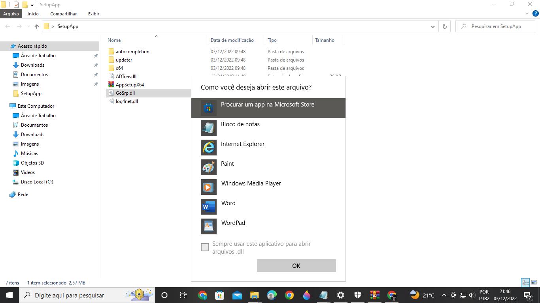Pick the Paint app icon

208,167
